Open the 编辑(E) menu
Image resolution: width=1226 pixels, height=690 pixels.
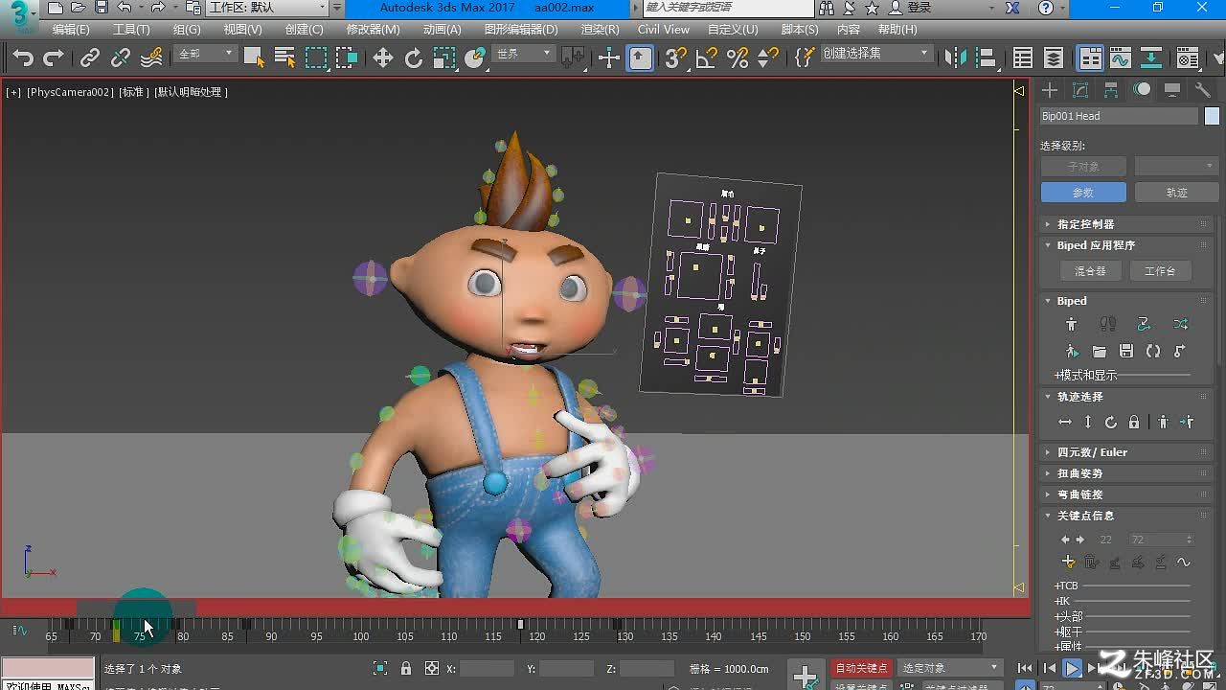point(71,30)
